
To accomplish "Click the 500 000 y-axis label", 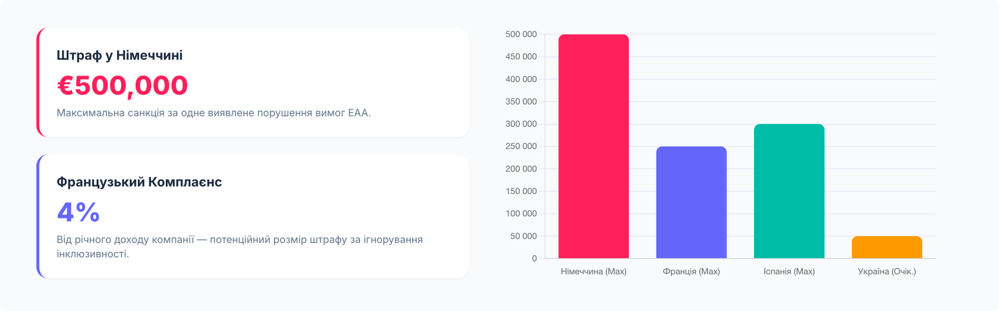I will (x=521, y=34).
